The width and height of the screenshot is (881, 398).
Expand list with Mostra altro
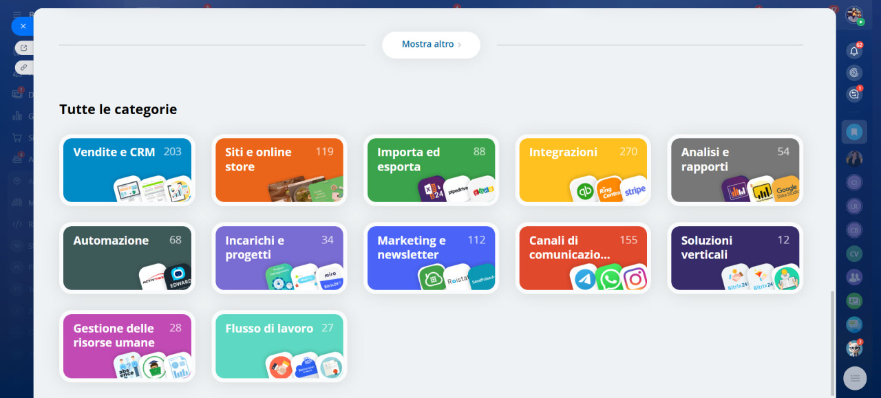(x=431, y=45)
